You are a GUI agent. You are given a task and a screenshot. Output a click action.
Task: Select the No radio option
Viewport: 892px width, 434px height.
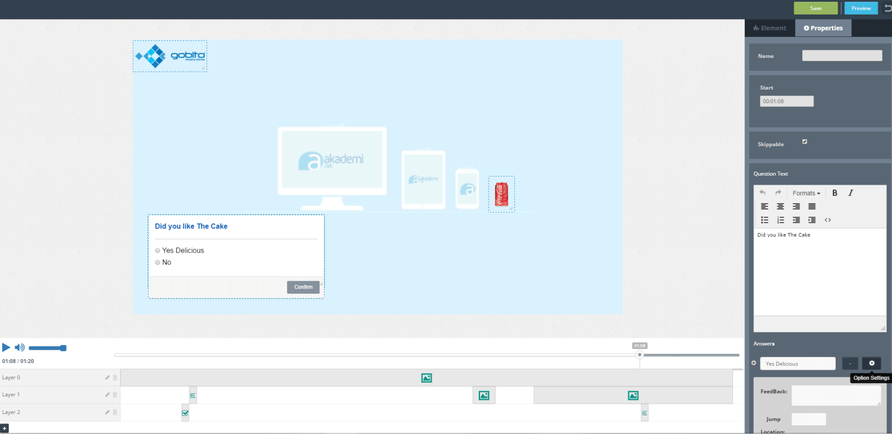click(x=158, y=262)
